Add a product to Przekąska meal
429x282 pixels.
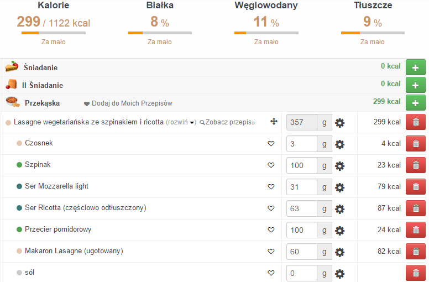(x=415, y=103)
